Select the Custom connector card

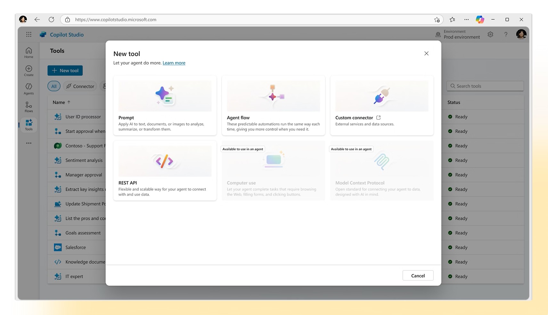381,105
